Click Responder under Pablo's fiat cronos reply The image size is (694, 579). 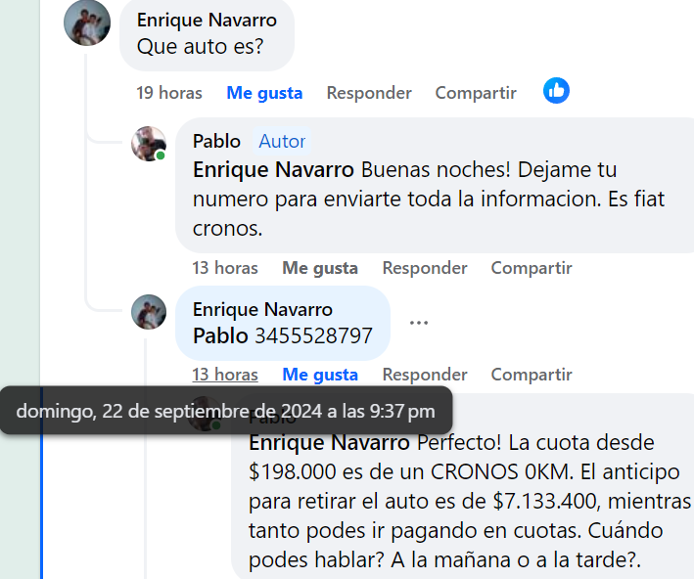coord(425,268)
